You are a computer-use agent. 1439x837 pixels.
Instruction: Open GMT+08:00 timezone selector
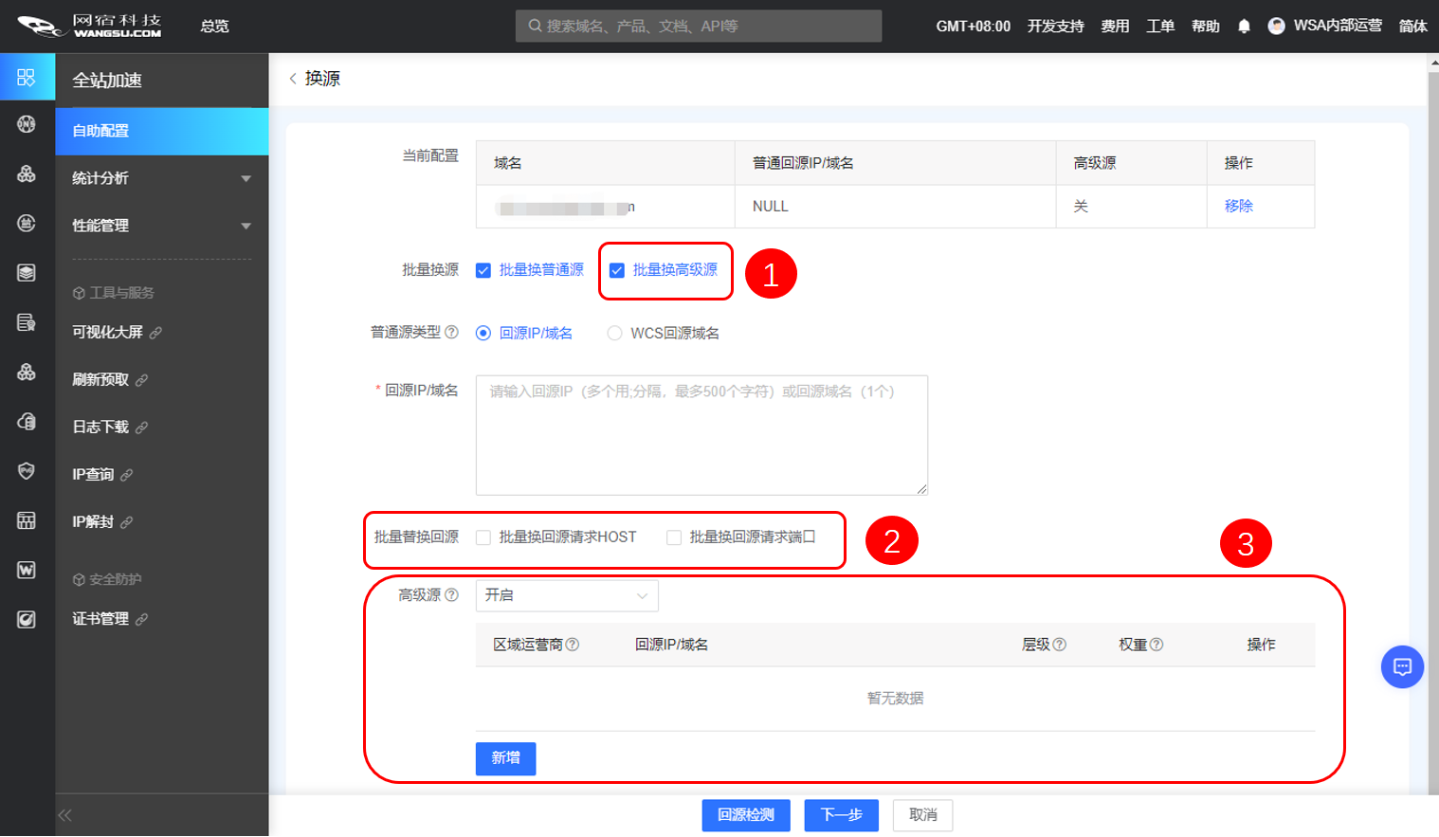pos(973,27)
